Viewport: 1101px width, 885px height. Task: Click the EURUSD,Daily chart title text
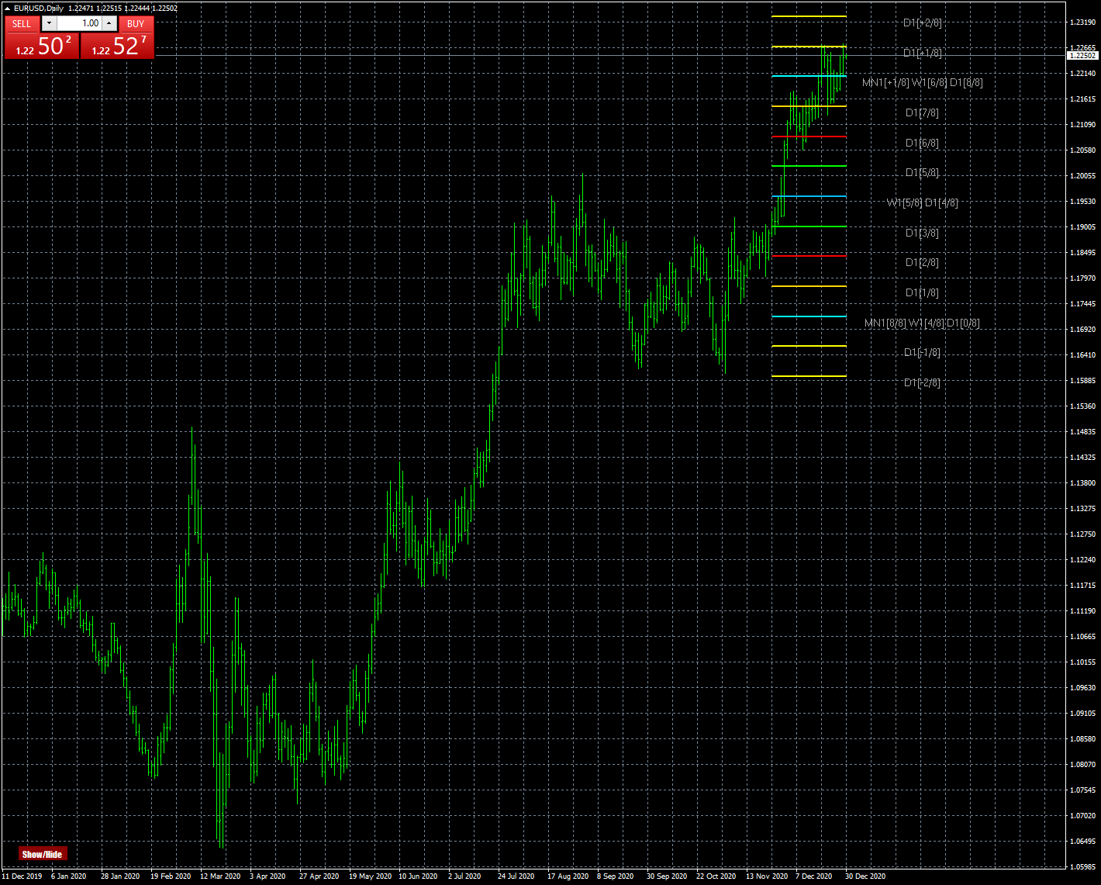39,9
